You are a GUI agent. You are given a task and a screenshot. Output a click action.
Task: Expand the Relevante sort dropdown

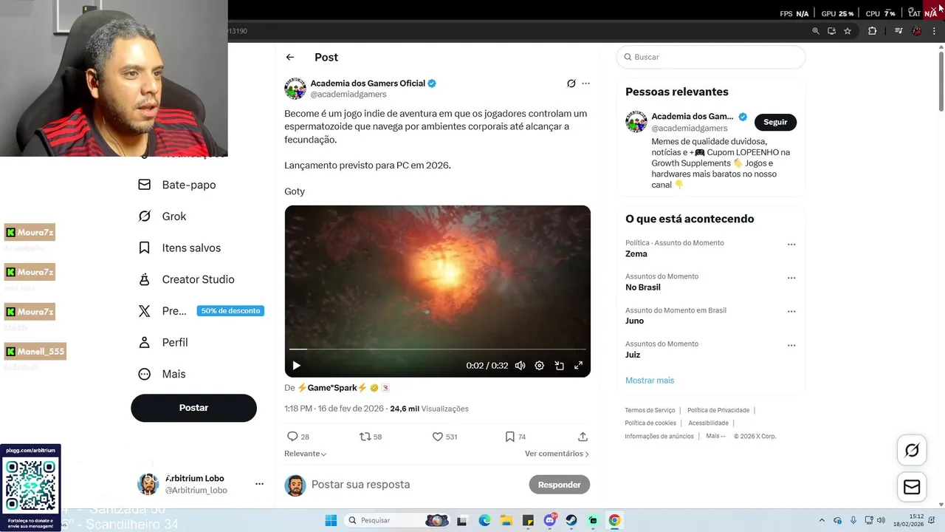pos(305,454)
